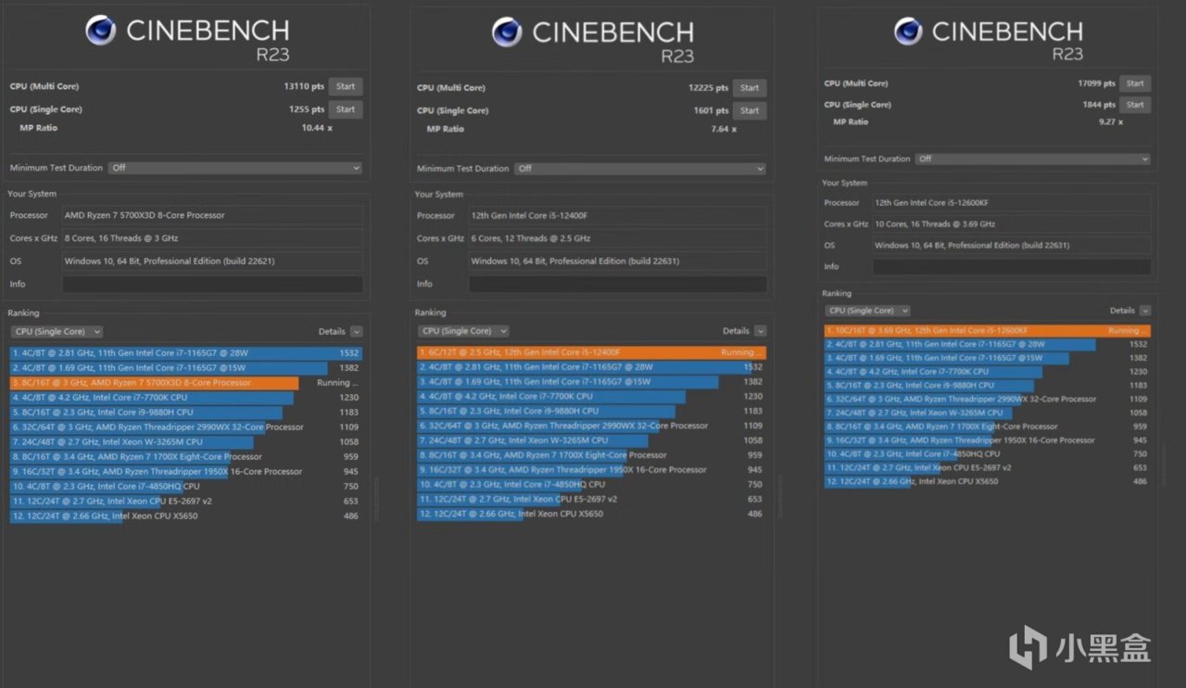Screen dimensions: 1186x688
Task: Start the Multi Core test in the i5-12600KF window
Action: (1135, 83)
